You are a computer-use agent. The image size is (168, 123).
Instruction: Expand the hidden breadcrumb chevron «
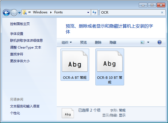click(29, 12)
